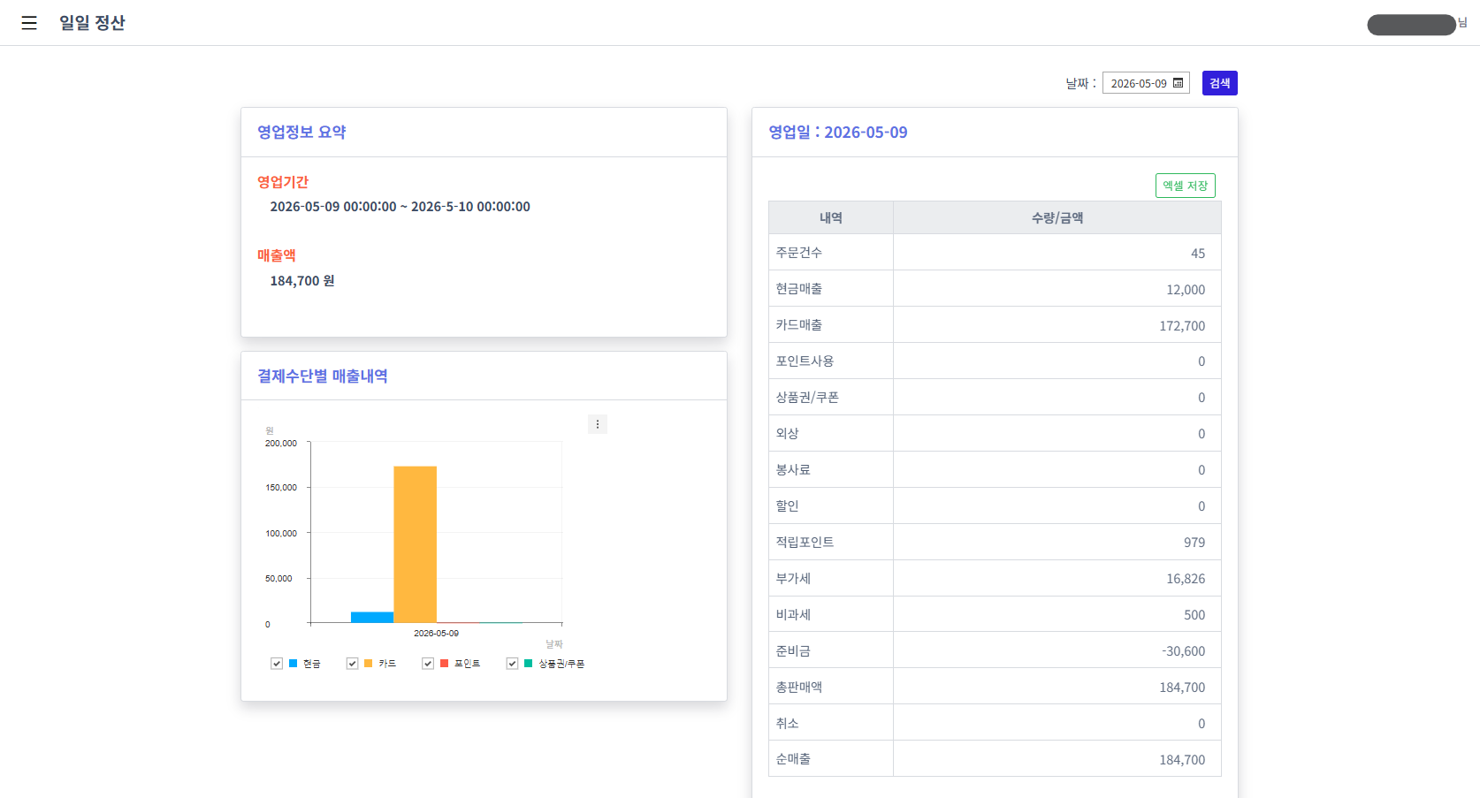This screenshot has height=798, width=1480.
Task: Click the 적립포인트 row label
Action: coord(805,543)
